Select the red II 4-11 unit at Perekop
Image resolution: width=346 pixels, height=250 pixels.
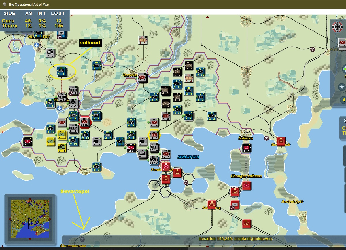[x=166, y=167]
